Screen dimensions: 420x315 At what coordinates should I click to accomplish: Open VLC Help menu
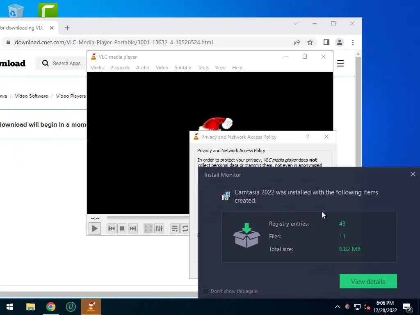(x=237, y=68)
